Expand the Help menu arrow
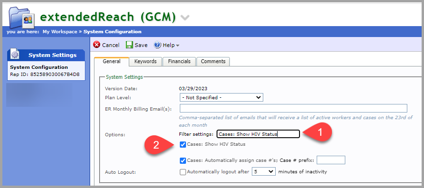 pyautogui.click(x=177, y=46)
